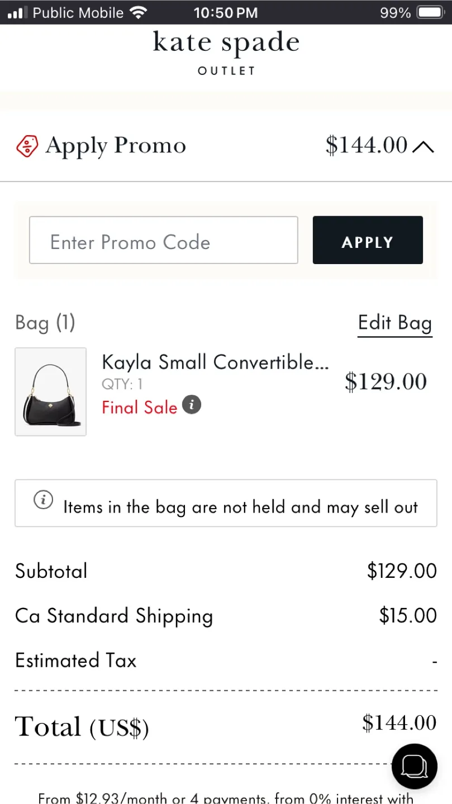This screenshot has height=804, width=452.
Task: Select the Apply Promo header
Action: tap(116, 146)
